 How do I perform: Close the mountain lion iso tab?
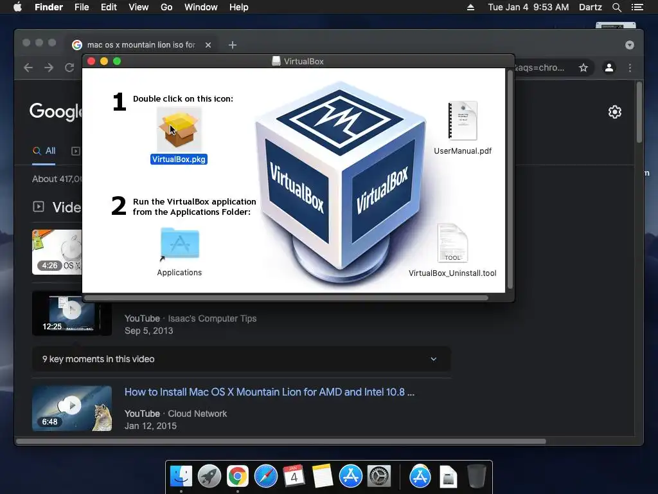click(x=208, y=45)
